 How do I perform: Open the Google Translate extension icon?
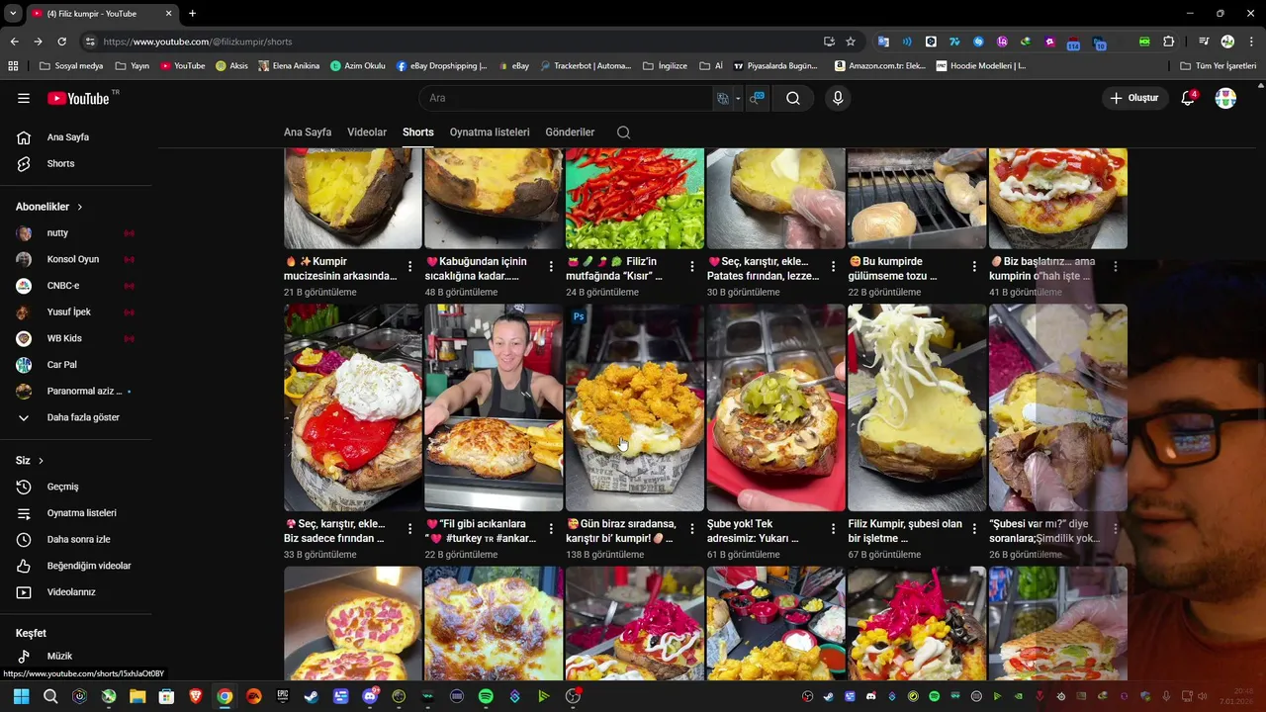pyautogui.click(x=883, y=42)
